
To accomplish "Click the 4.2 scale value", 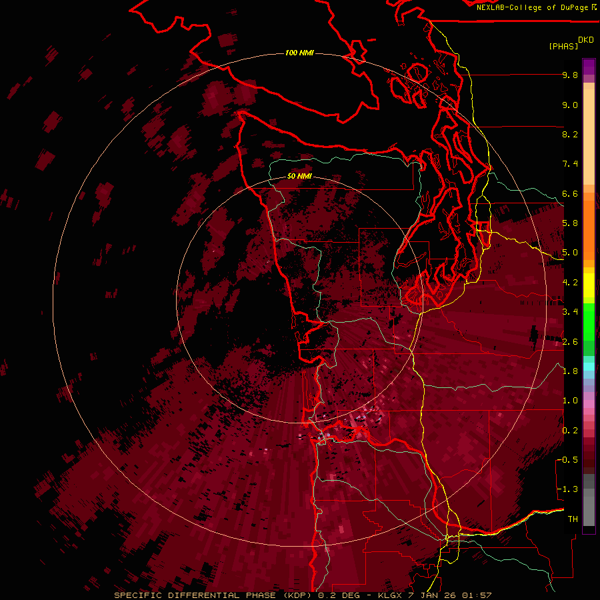I will pyautogui.click(x=570, y=282).
